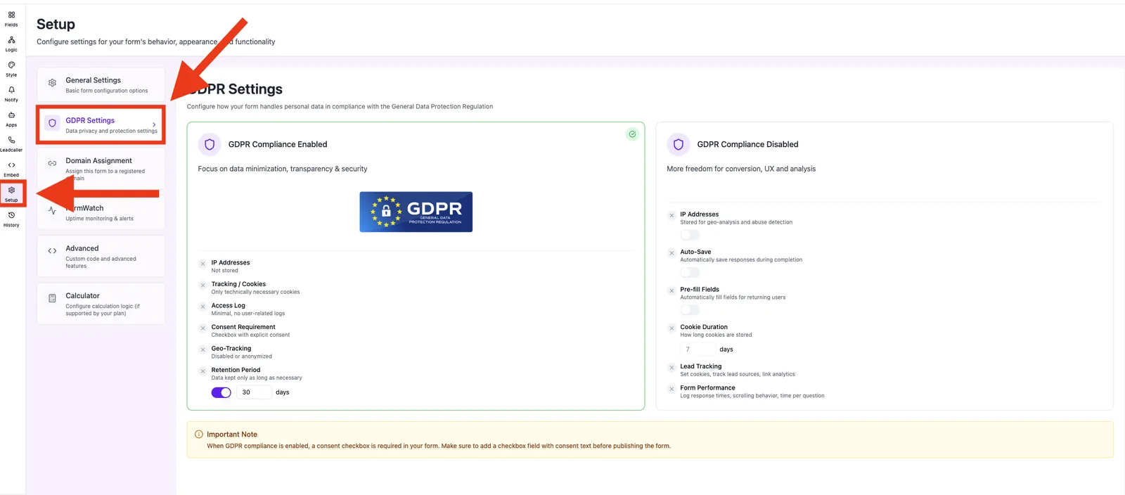Screen dimensions: 1125x495
Task: Click 'More freedom for conversion, UX and analysis' text
Action: [x=741, y=169]
